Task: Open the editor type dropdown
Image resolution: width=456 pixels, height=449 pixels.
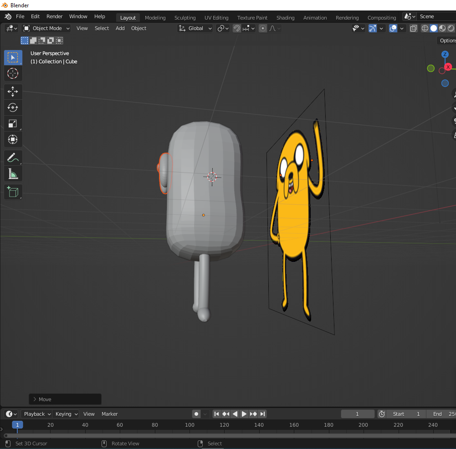Action: coord(12,28)
